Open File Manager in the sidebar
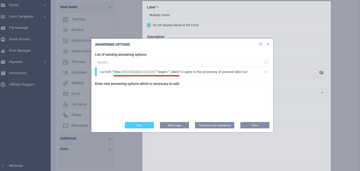The height and width of the screenshot is (171, 360). pos(19,28)
